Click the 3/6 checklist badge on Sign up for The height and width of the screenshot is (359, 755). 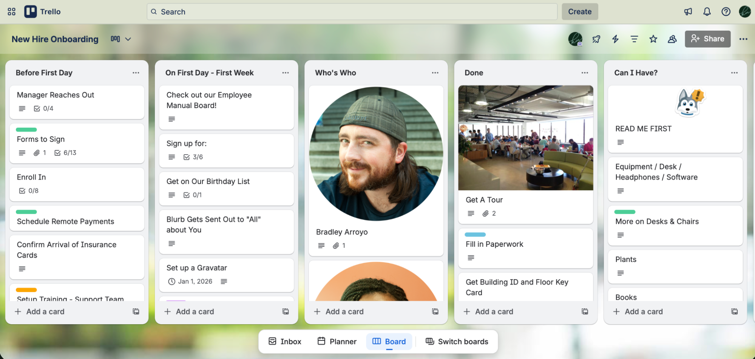(x=193, y=157)
